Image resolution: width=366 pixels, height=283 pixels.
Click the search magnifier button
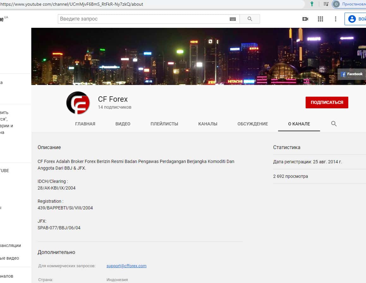pyautogui.click(x=250, y=19)
